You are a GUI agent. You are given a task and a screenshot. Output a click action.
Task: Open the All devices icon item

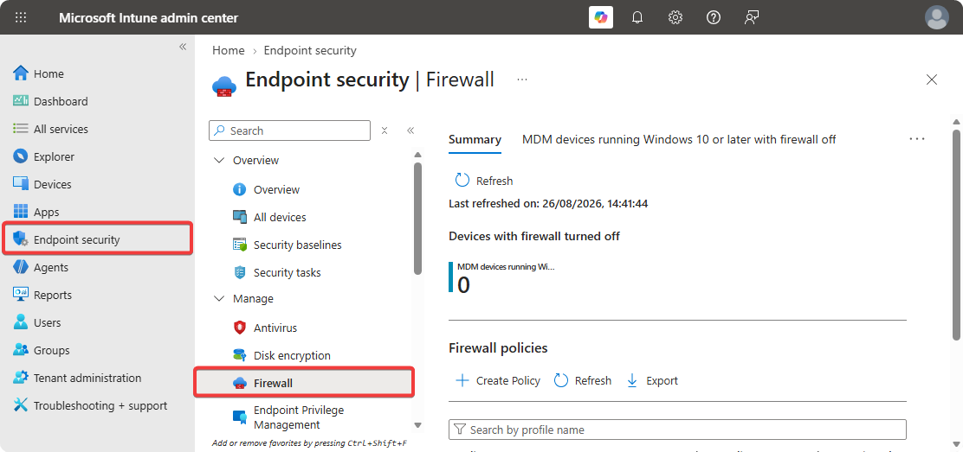240,217
